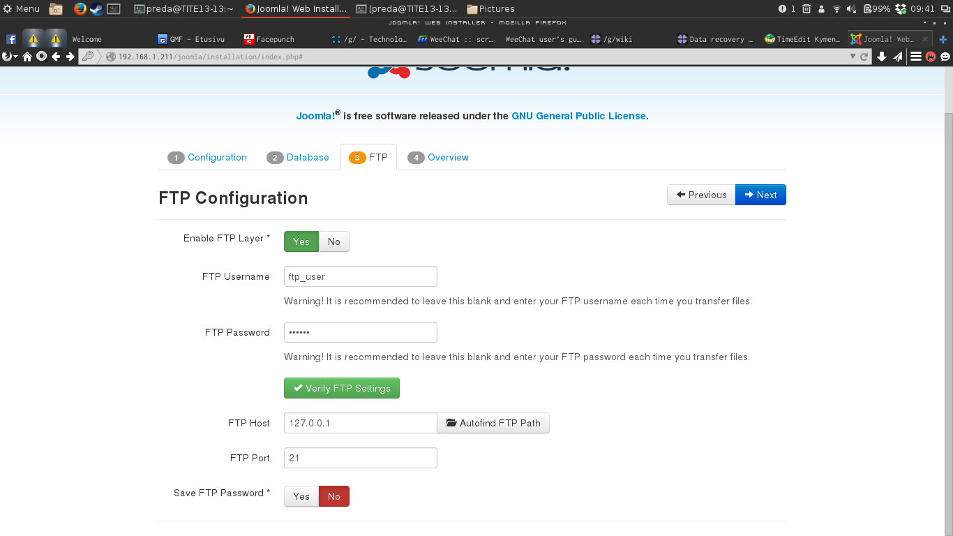Viewport: 953px width, 536px height.
Task: Click the Previous button
Action: tap(701, 195)
